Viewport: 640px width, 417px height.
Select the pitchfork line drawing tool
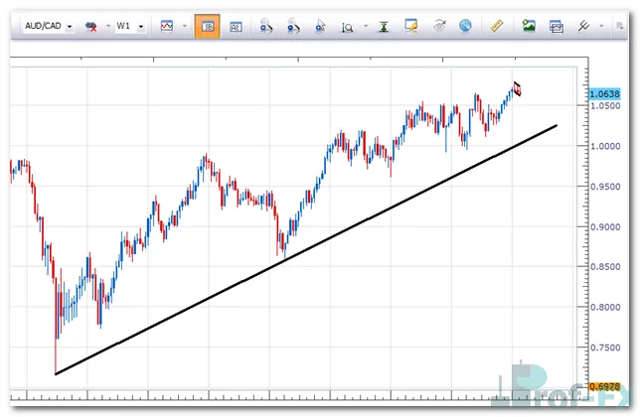tap(585, 26)
